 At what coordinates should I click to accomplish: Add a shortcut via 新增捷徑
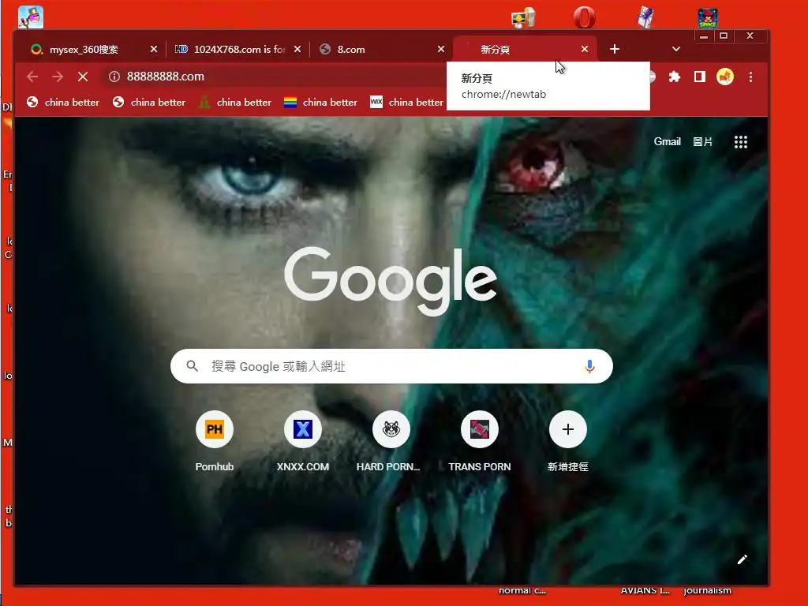click(568, 441)
